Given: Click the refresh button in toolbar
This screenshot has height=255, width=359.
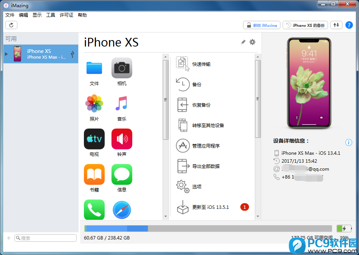Looking at the screenshot, I should coord(11,25).
